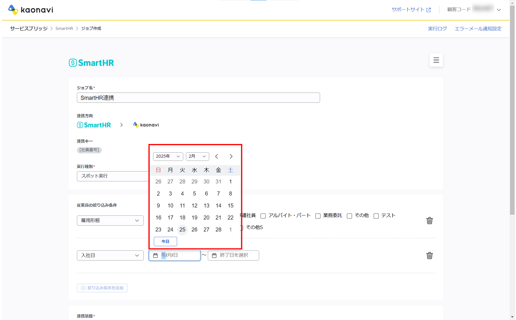Screen dimensions: 516x320
Task: Select February 22 in calendar
Action: click(230, 218)
